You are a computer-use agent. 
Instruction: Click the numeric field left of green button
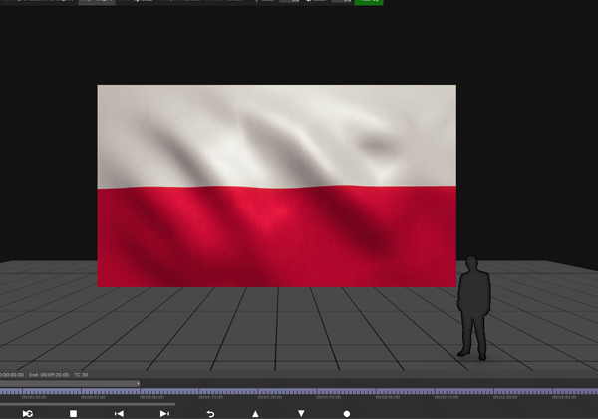[x=340, y=2]
